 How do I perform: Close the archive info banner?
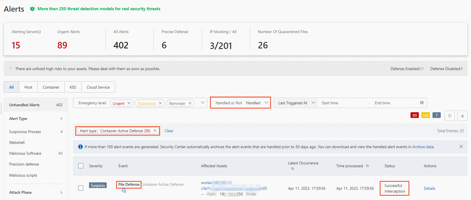tap(461, 146)
